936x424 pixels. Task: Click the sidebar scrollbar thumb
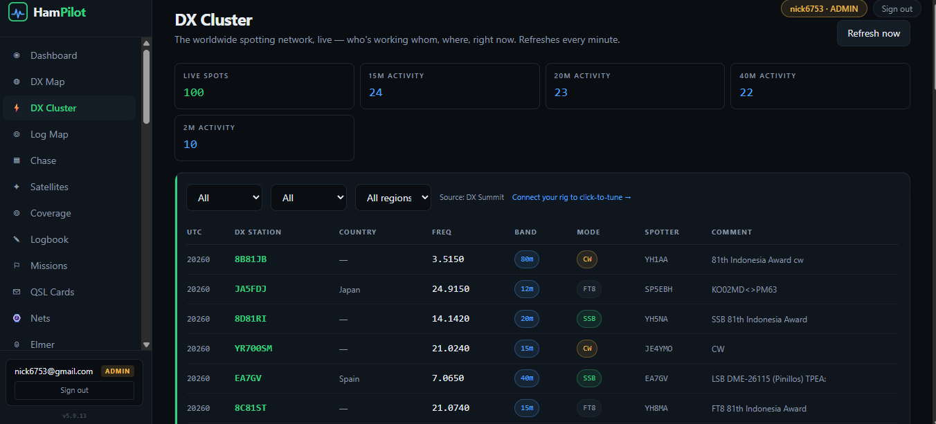(x=146, y=86)
